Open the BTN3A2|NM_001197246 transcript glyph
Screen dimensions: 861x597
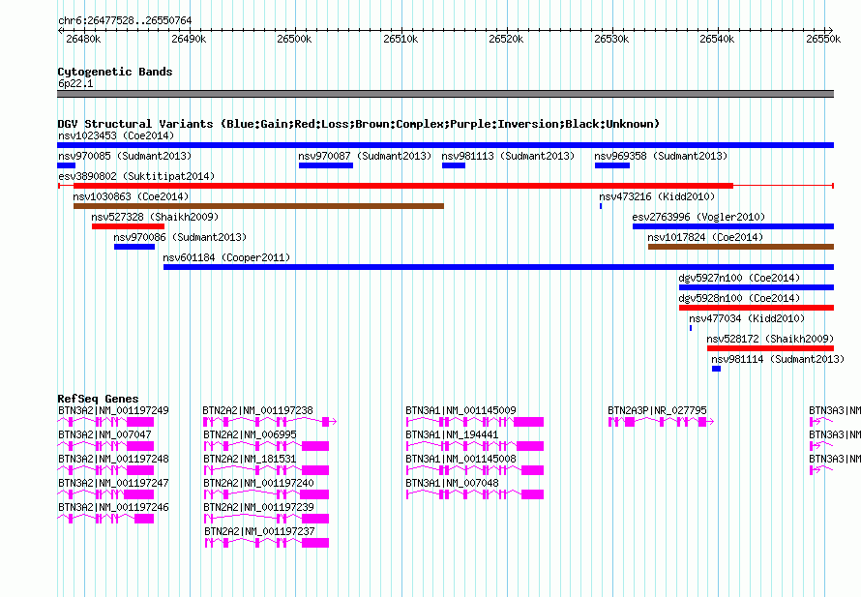click(105, 519)
